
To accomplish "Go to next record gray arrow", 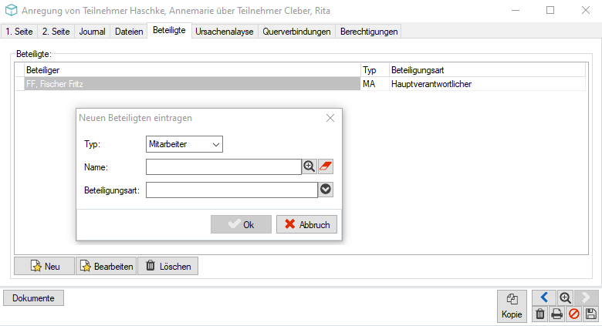I will pos(587,297).
